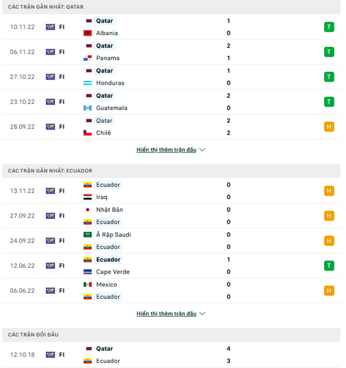
Task: Click the Guatemala flag icon
Action: click(x=88, y=108)
